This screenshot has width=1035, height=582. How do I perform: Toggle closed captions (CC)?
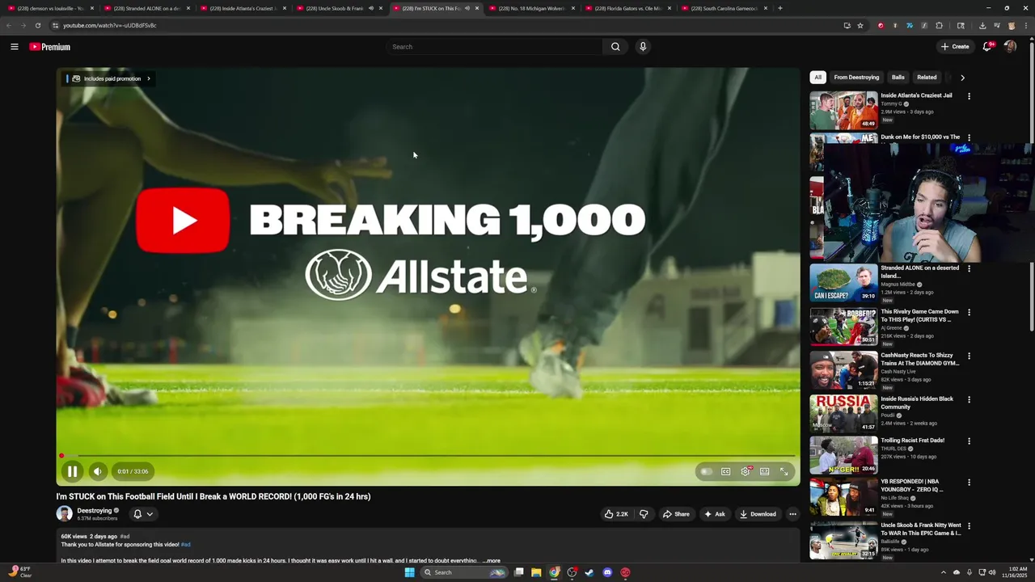pyautogui.click(x=726, y=471)
